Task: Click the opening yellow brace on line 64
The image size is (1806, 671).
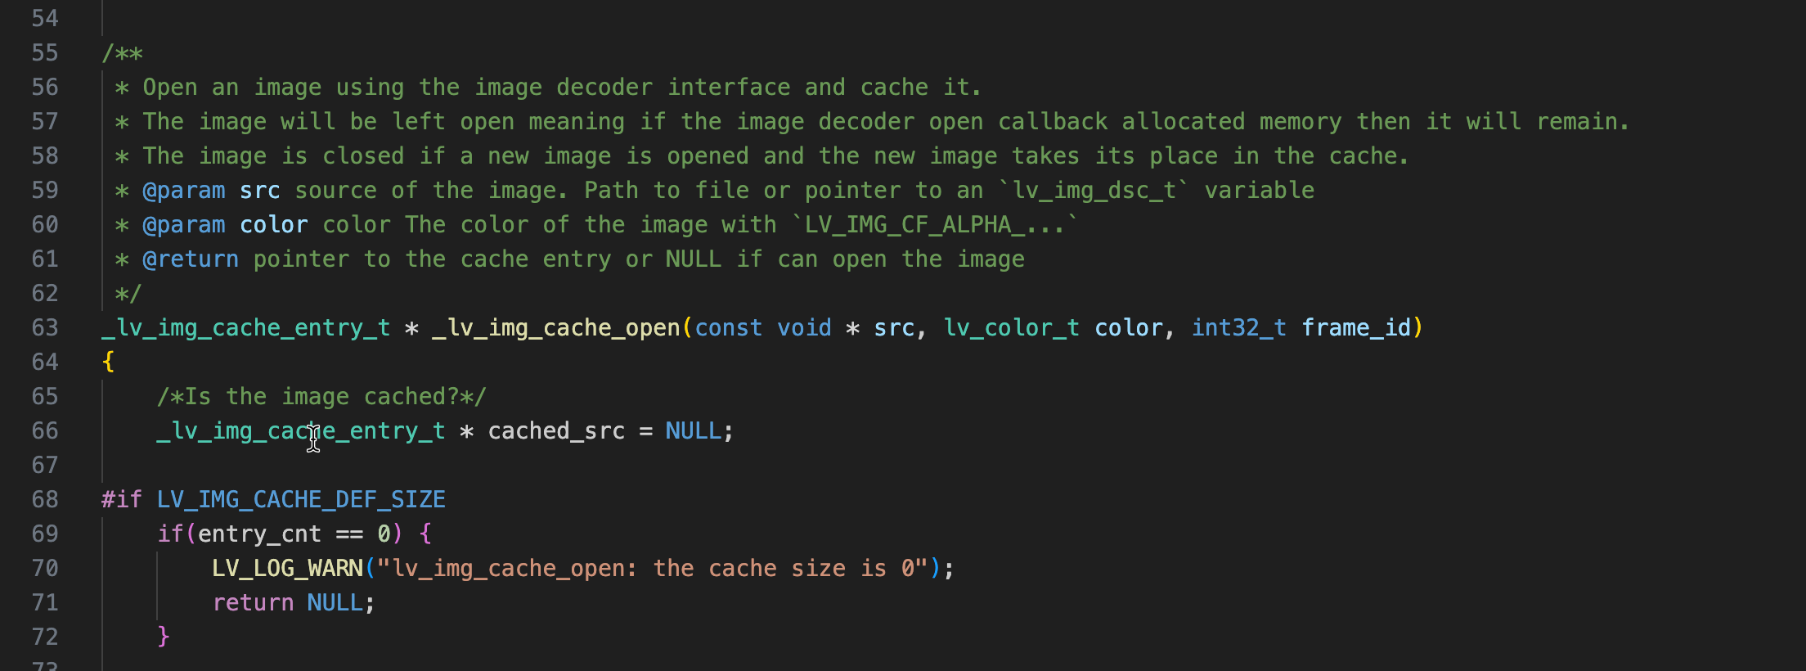Action: (108, 362)
